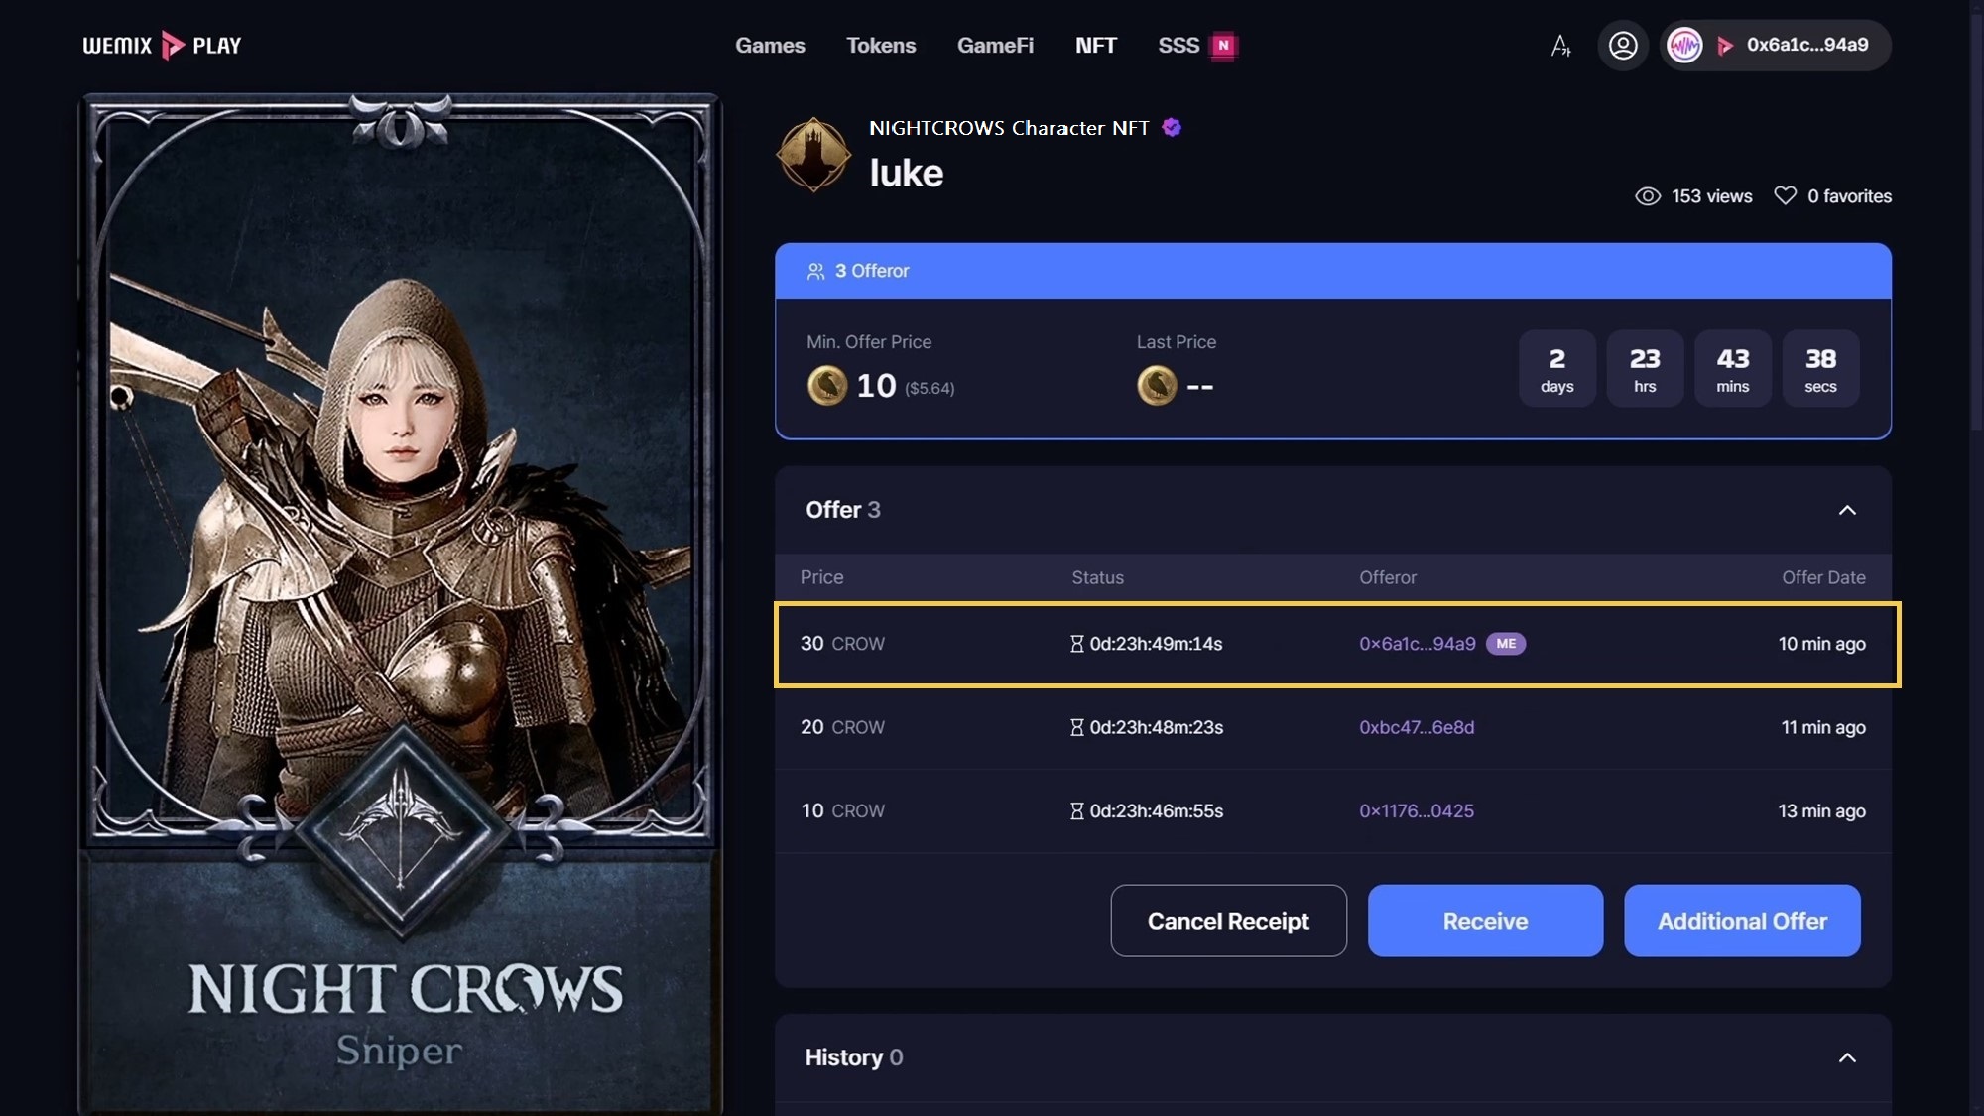Open offeror address 0xbc47...6e8d
Viewport: 1984px width, 1116px height.
(x=1417, y=727)
